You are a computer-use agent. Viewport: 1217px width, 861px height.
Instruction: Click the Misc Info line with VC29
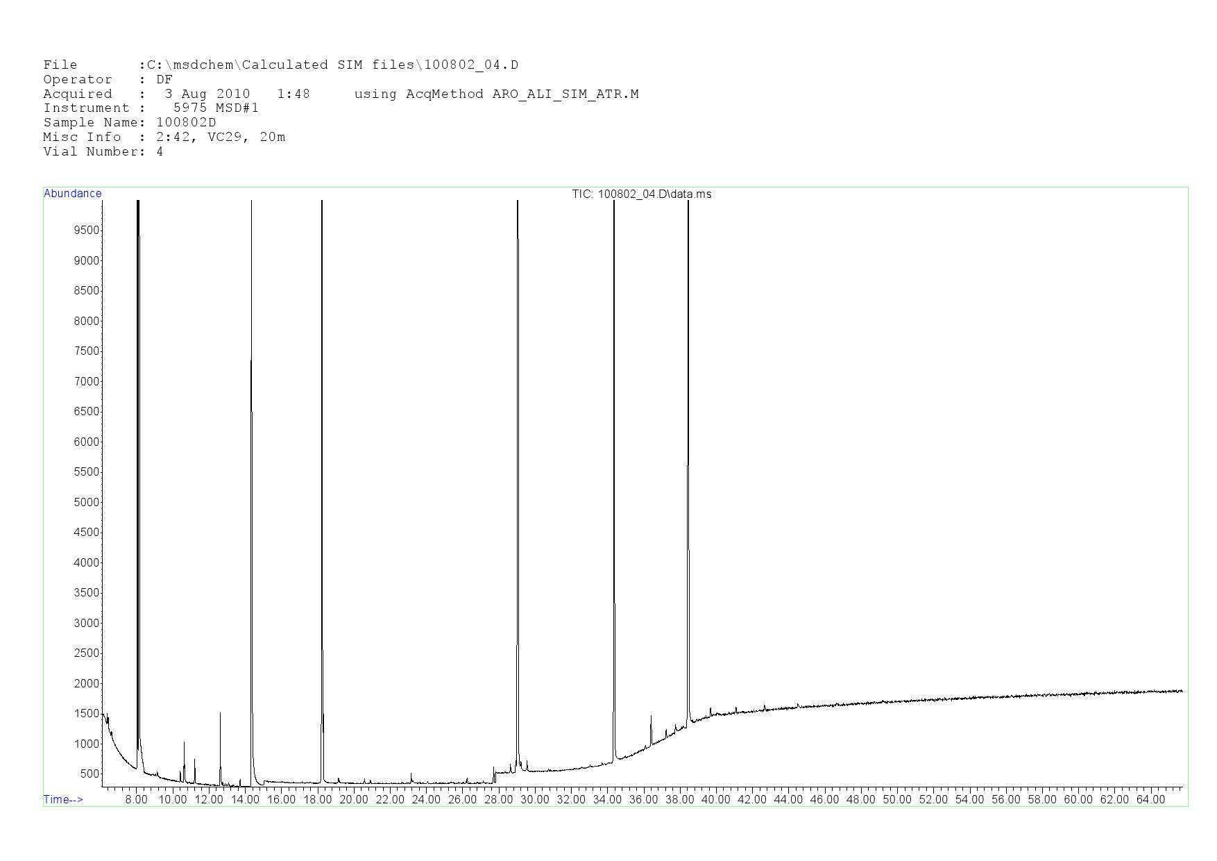[164, 137]
